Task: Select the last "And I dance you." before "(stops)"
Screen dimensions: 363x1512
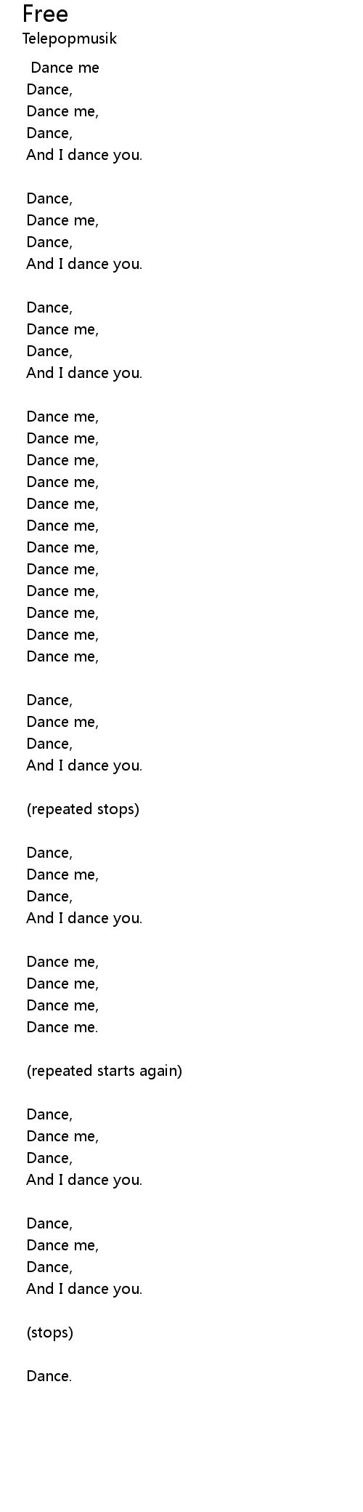Action: point(84,1289)
